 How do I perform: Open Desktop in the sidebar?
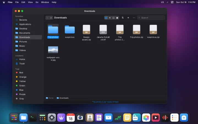click(x=28, y=29)
